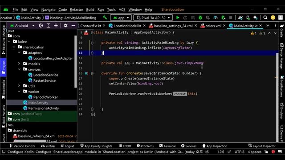The image size is (285, 160).
Task: Open the App Inspection tool window
Action: 215,146
